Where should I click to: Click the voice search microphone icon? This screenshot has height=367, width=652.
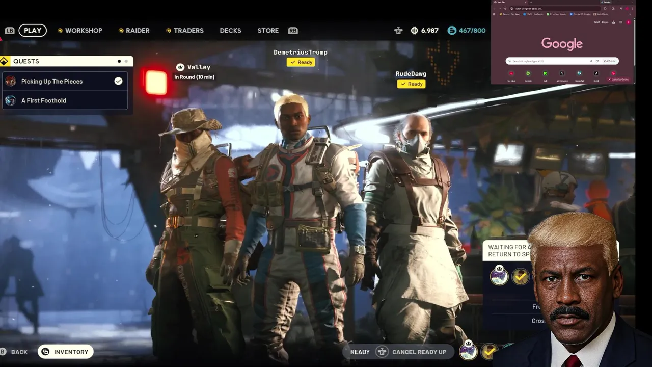tap(591, 61)
